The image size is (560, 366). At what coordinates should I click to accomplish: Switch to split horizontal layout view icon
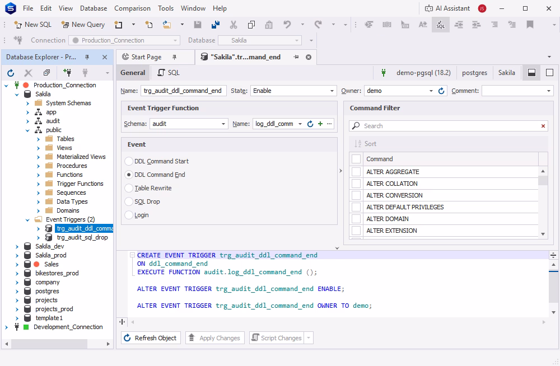[x=531, y=73]
